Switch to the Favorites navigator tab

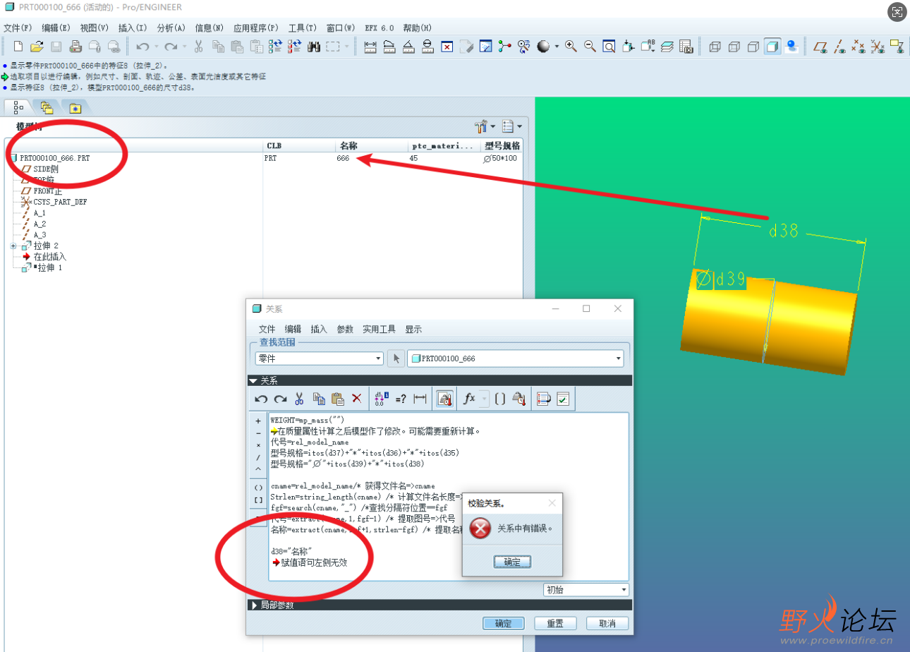[75, 107]
